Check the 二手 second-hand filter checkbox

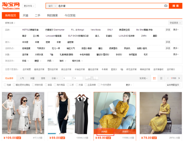pyautogui.click(x=68, y=85)
